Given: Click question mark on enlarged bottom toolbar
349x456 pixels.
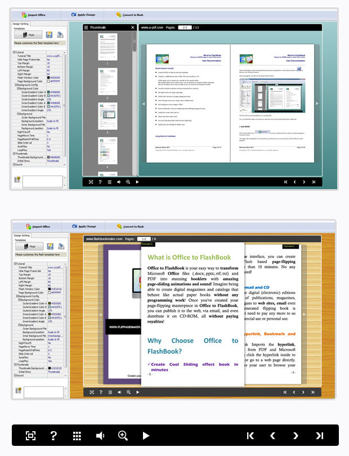Looking at the screenshot, I should click(x=53, y=435).
